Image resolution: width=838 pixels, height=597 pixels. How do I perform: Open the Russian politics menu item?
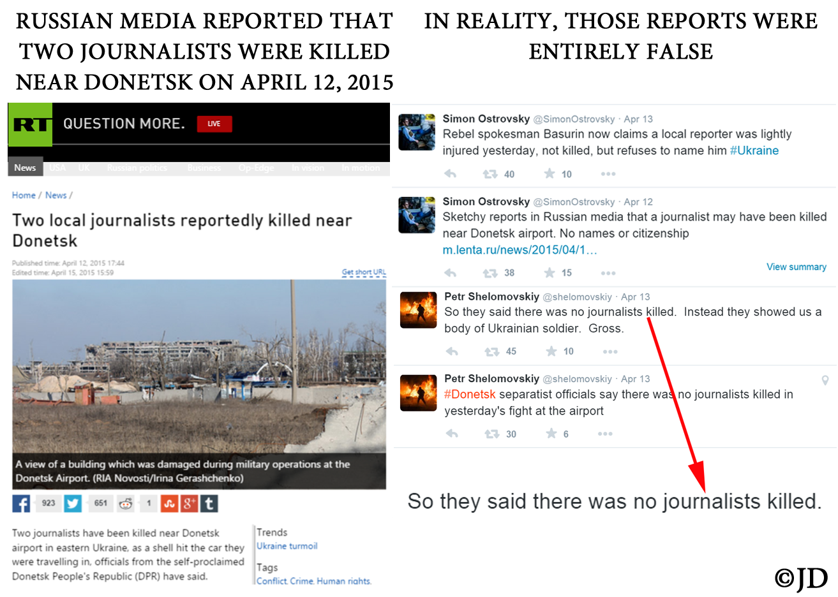pyautogui.click(x=137, y=168)
